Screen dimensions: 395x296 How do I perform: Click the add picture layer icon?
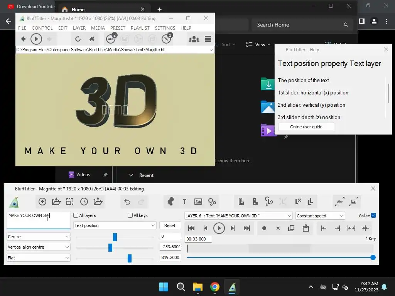point(198,202)
